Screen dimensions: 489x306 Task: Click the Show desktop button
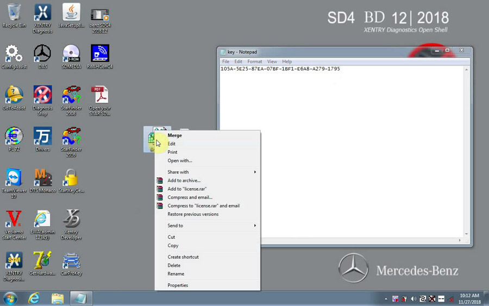(x=486, y=298)
